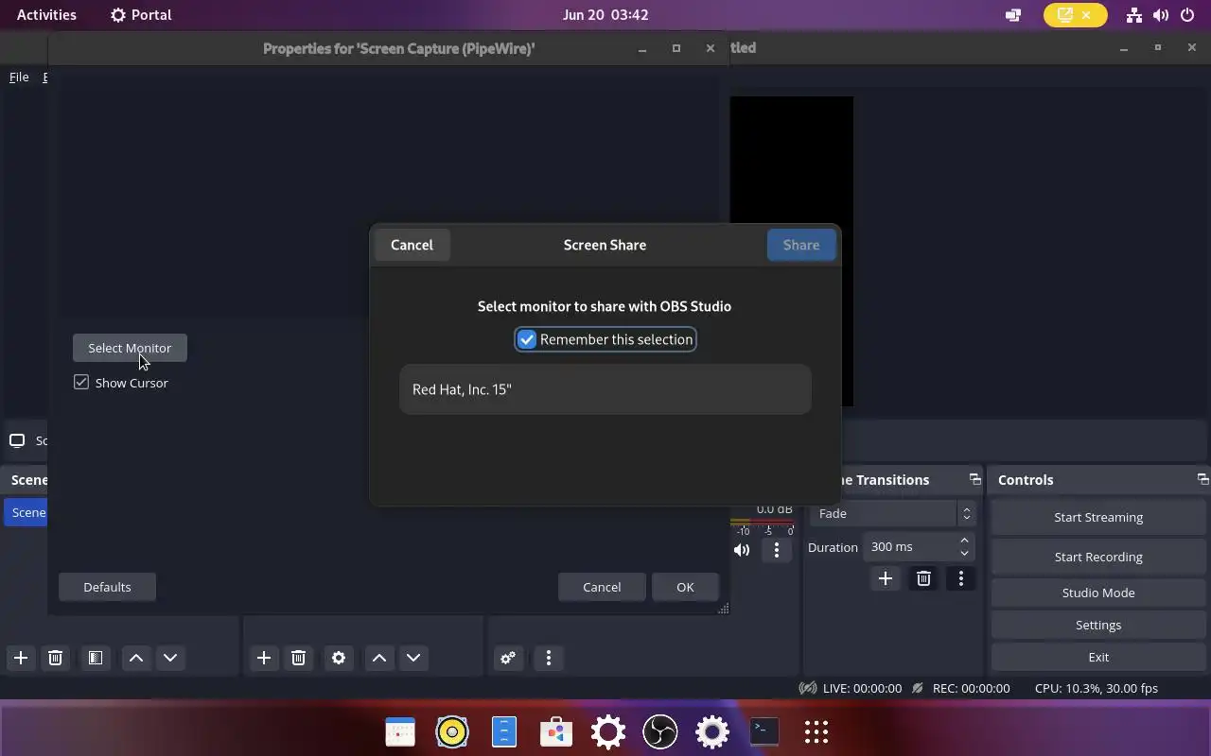This screenshot has height=756, width=1211.
Task: Click the CPU: 10.3%, 30.00 fps status
Action: [1097, 688]
